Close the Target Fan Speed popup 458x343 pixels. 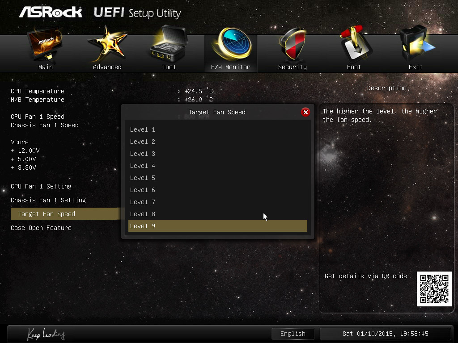coord(305,112)
